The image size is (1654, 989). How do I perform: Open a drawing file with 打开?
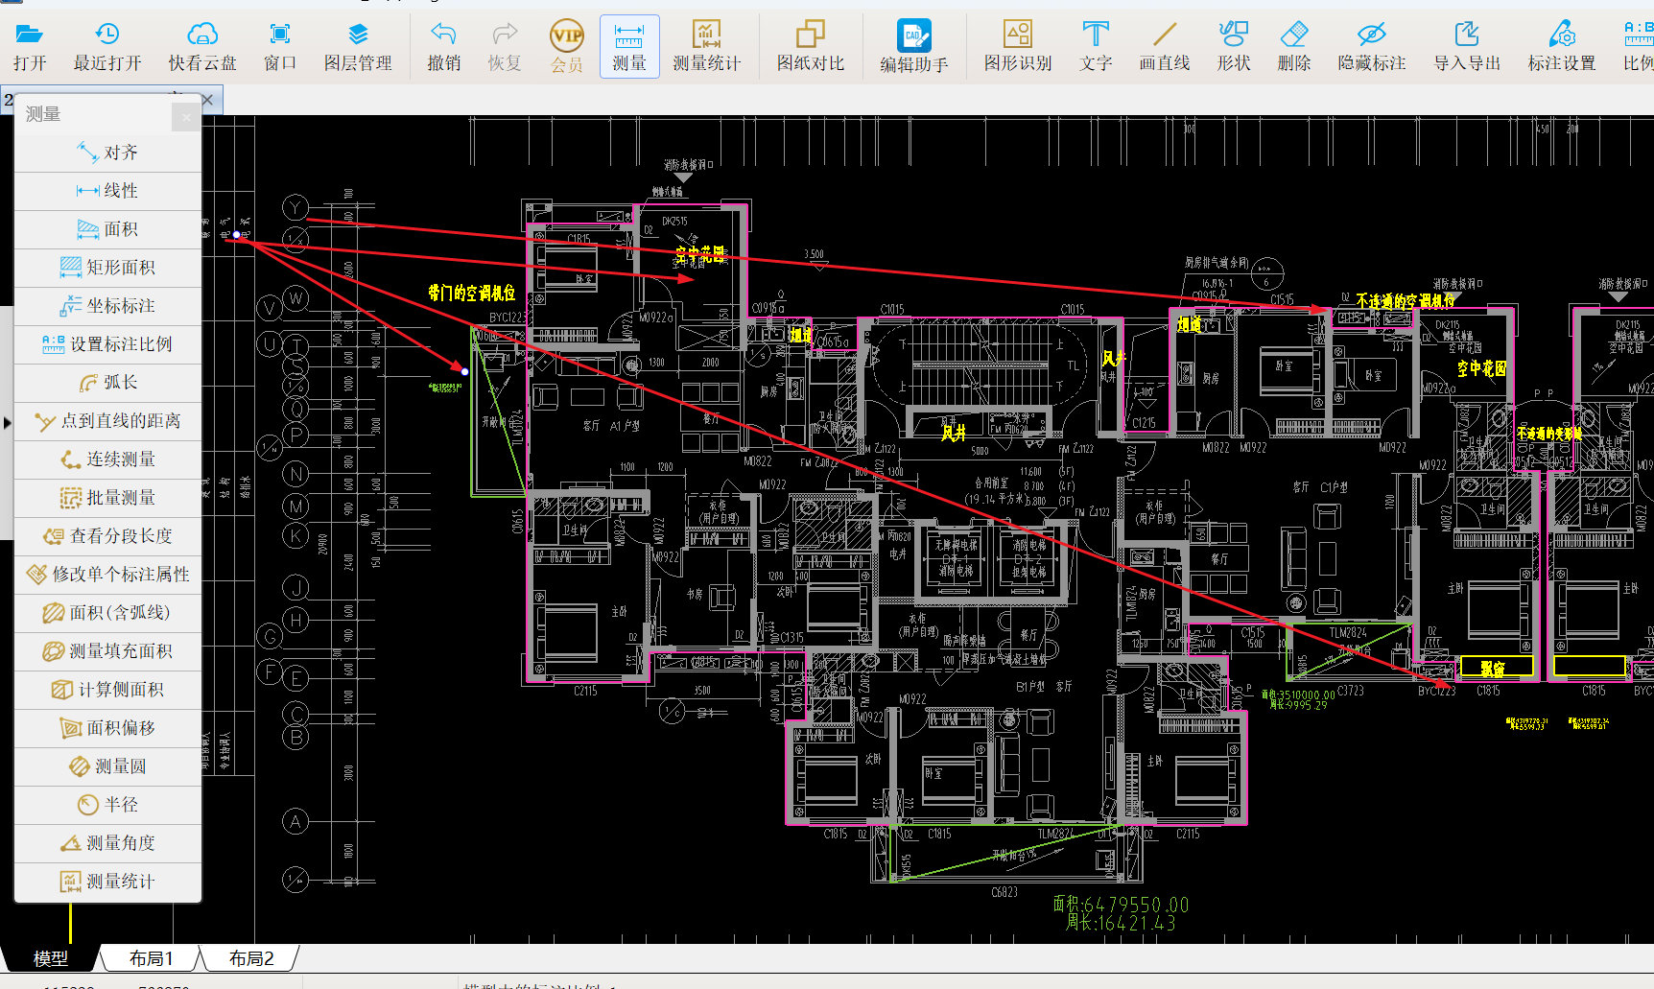point(30,47)
